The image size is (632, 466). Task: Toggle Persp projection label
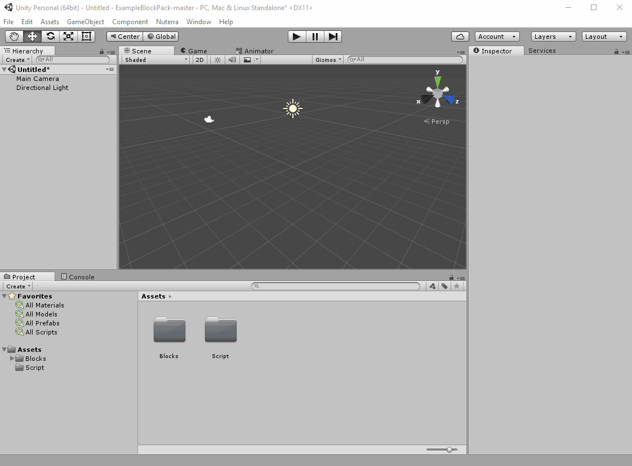point(437,121)
